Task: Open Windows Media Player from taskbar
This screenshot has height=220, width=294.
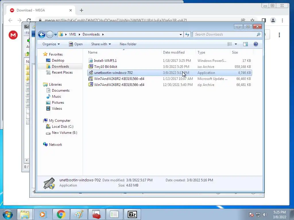Action: (x=42, y=214)
